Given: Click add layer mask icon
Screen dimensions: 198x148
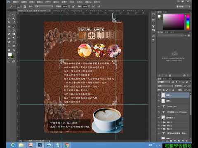Looking at the screenshot, I should (171, 141).
